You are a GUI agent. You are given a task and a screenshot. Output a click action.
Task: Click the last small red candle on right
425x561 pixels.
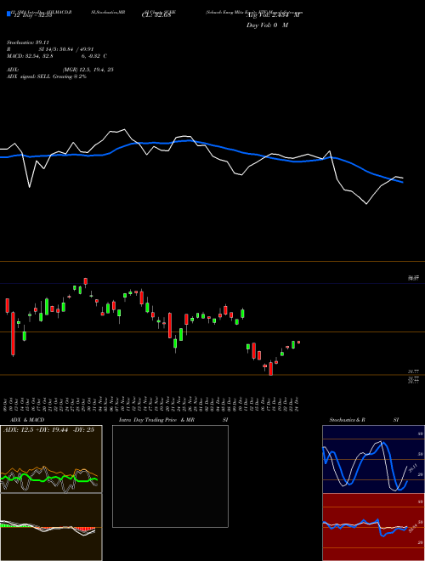tap(298, 342)
